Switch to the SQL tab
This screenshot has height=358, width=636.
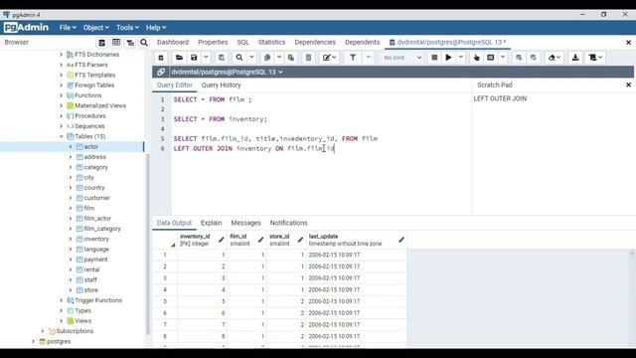[242, 42]
